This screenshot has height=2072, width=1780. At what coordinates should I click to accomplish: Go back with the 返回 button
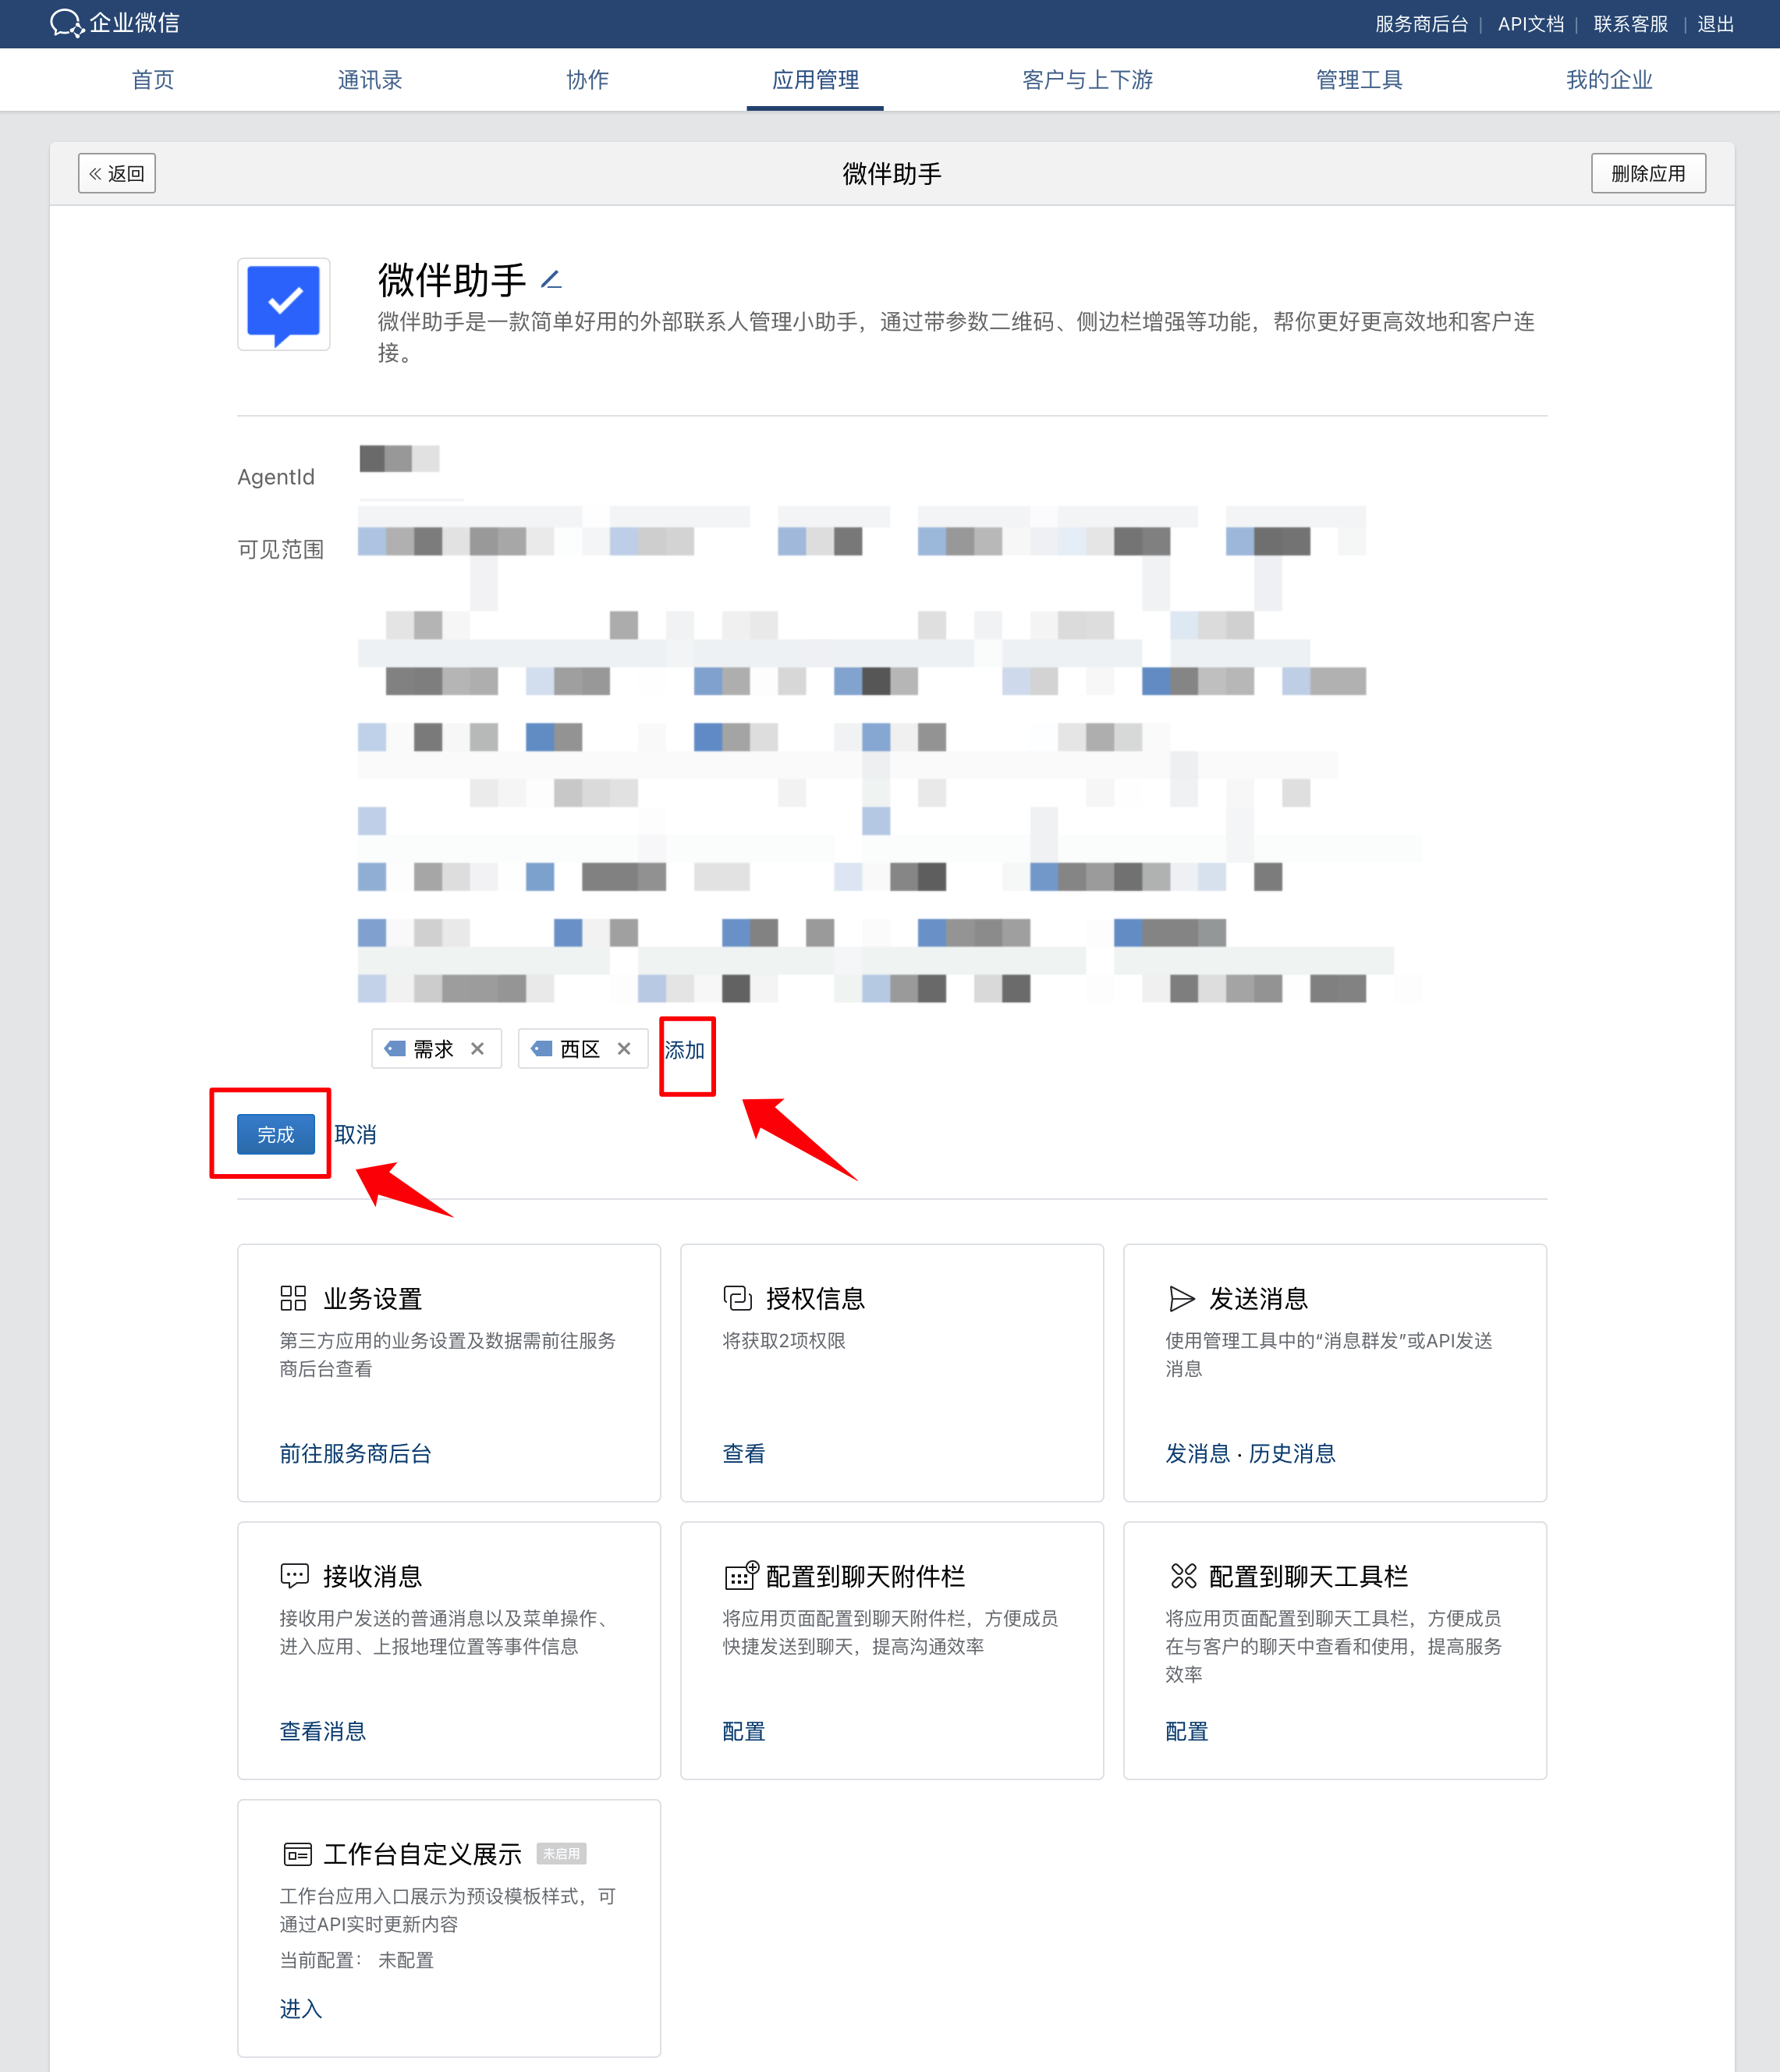pyautogui.click(x=117, y=173)
